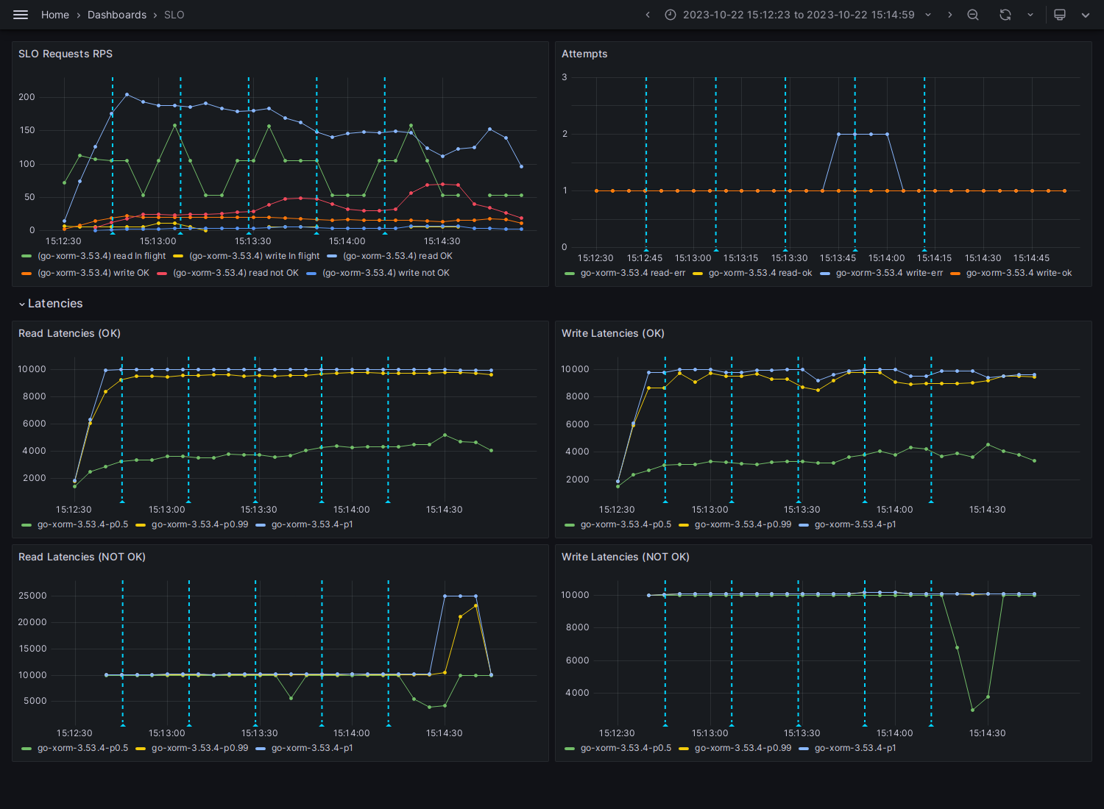The image size is (1104, 809).
Task: Toggle read-err legend in Attempts
Action: pyautogui.click(x=633, y=273)
